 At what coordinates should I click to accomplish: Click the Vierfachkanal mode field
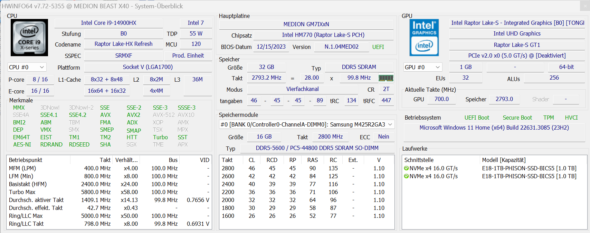302,89
